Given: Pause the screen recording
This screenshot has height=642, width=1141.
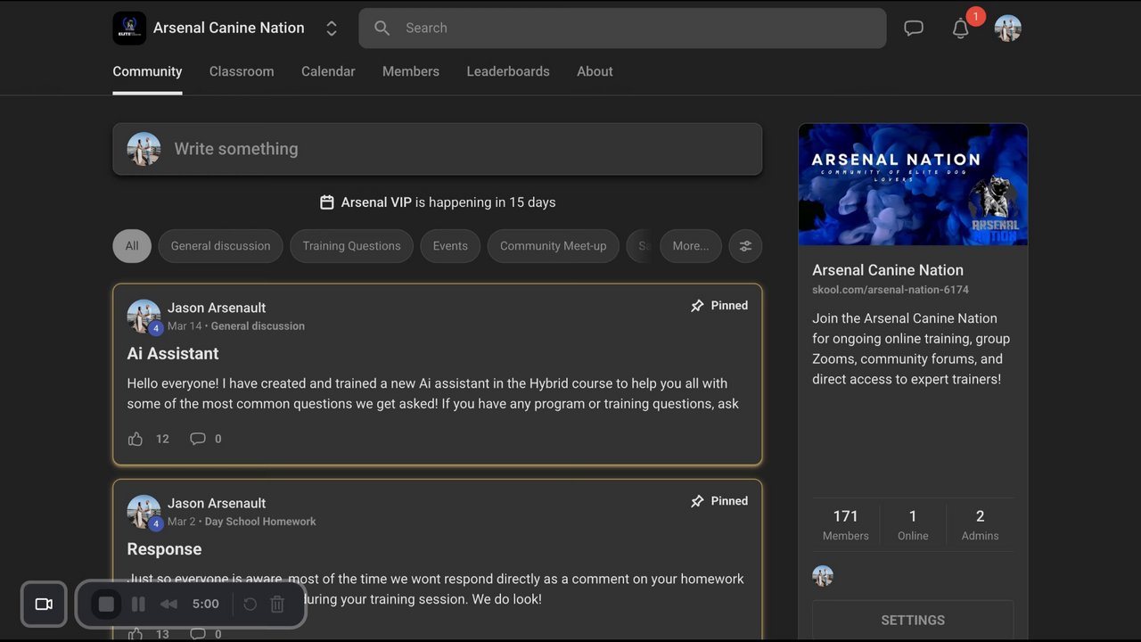Looking at the screenshot, I should coord(138,605).
